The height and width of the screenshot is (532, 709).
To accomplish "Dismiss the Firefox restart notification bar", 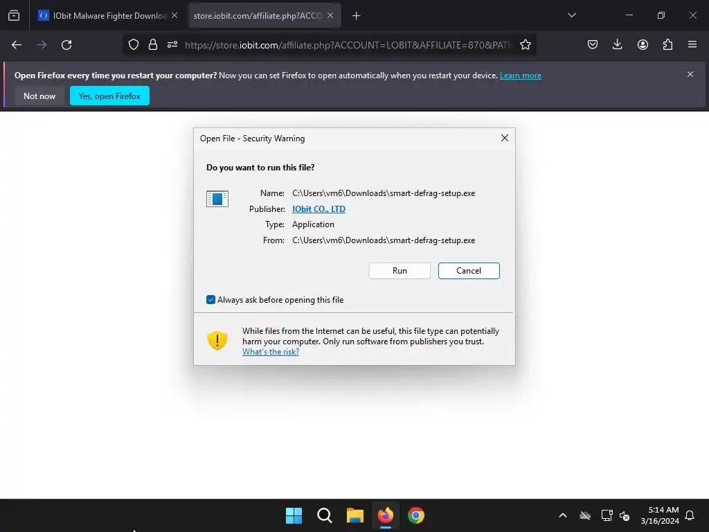I will click(x=690, y=74).
